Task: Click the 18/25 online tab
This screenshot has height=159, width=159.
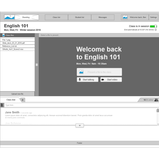Action: [149, 100]
